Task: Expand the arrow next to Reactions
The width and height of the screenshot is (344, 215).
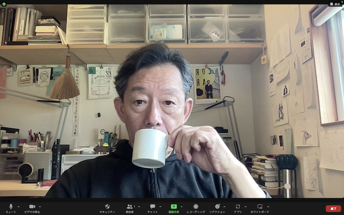Action: [225, 206]
